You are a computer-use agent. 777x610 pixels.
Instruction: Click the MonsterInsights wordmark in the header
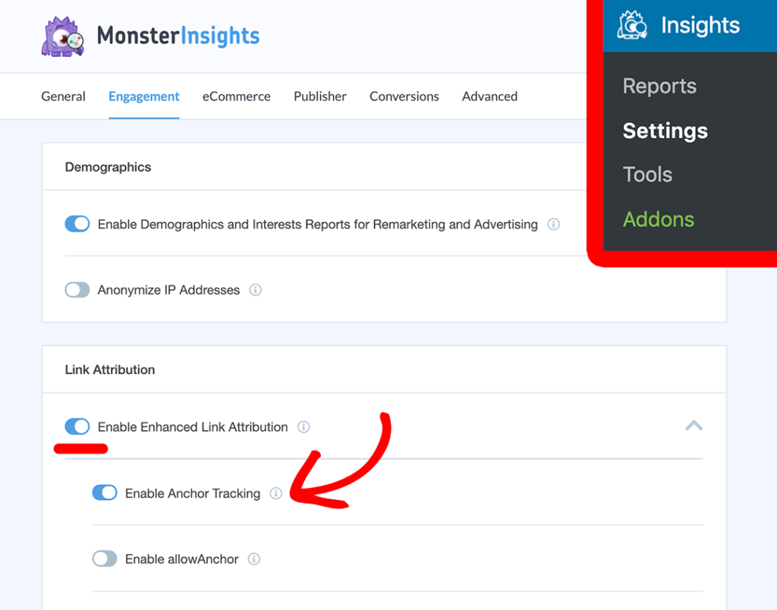(x=178, y=36)
